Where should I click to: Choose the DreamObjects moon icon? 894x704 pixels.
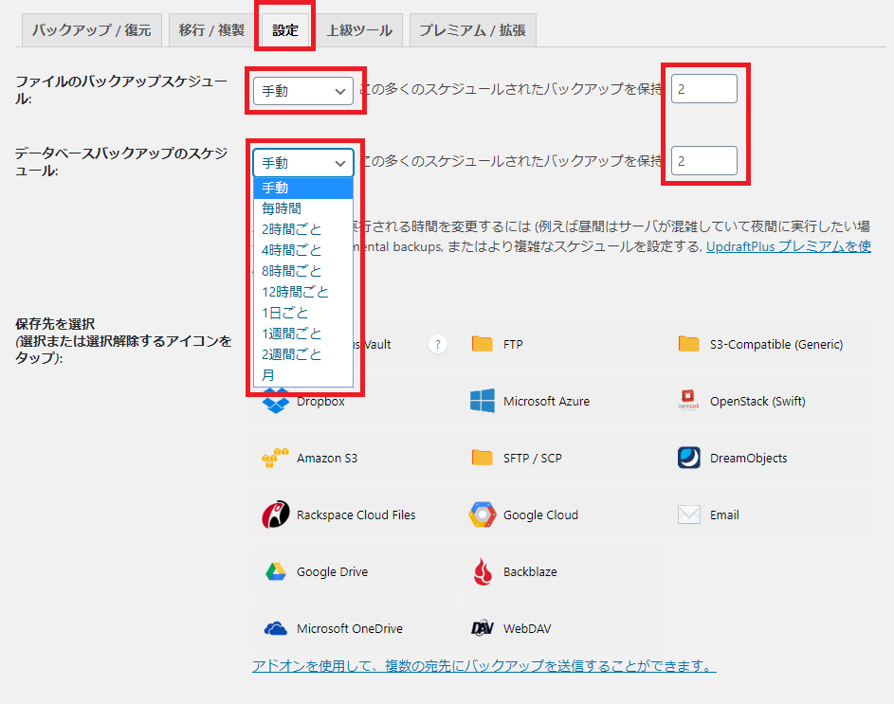click(688, 458)
